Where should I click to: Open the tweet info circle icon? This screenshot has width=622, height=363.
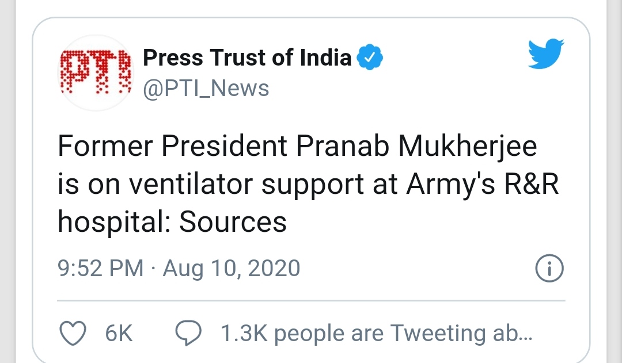pyautogui.click(x=549, y=269)
